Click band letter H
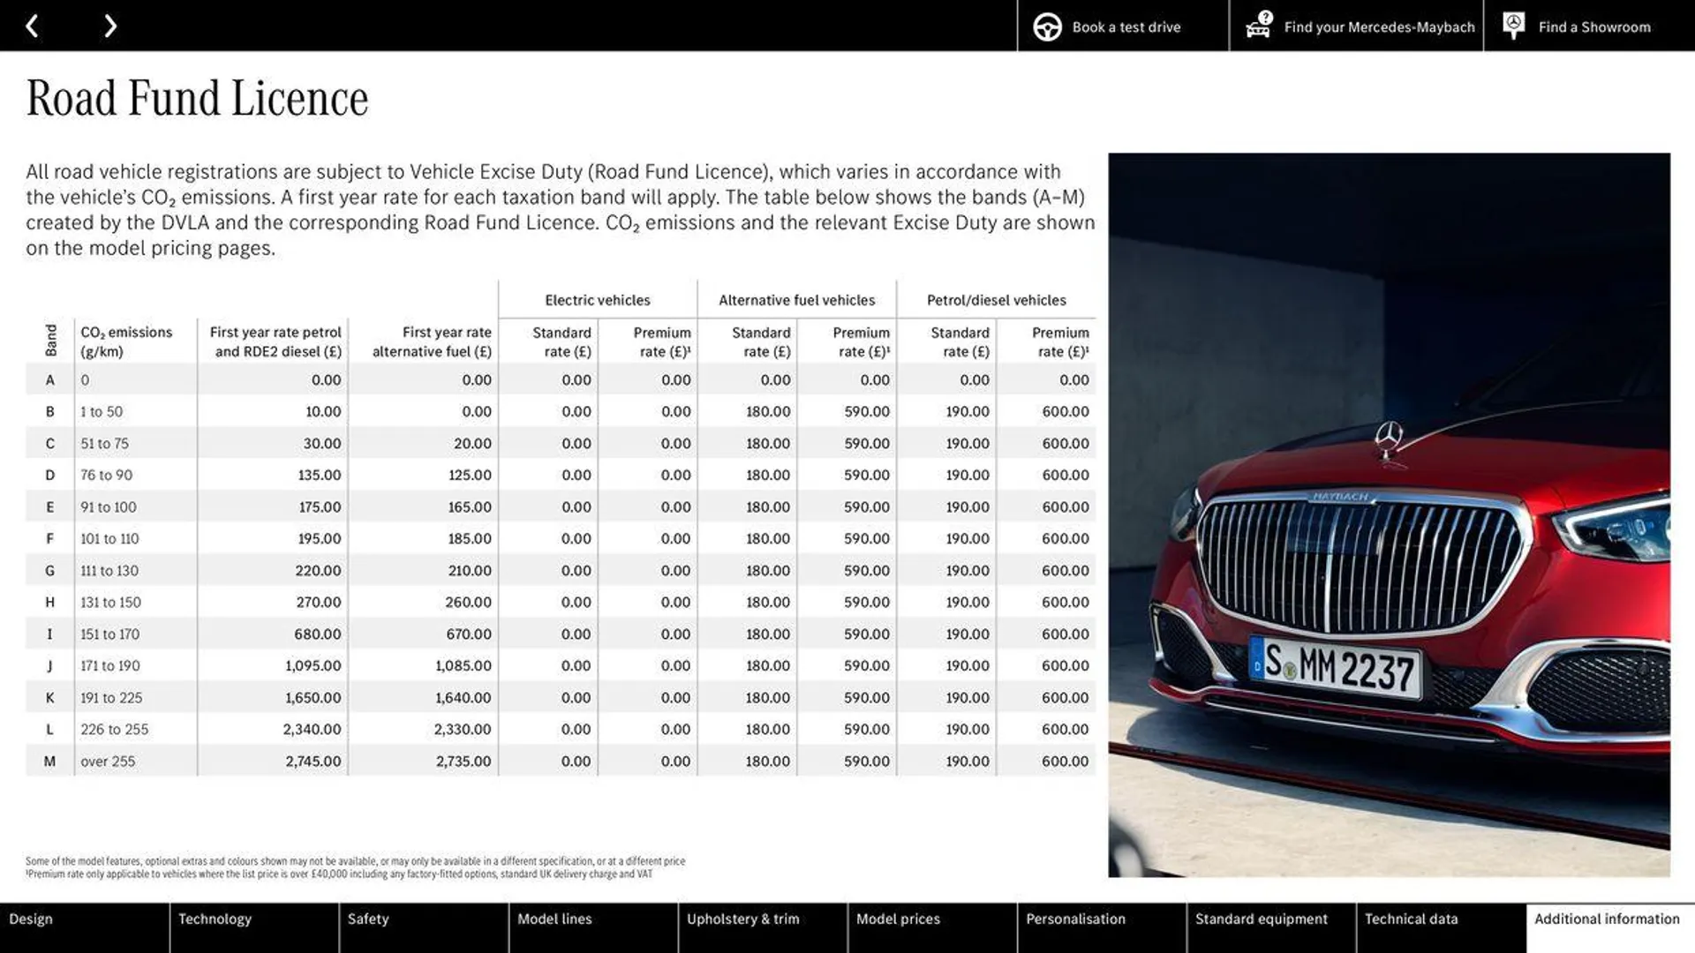The width and height of the screenshot is (1695, 953). [x=50, y=603]
